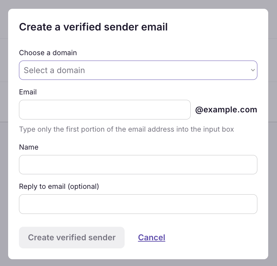Select the Choose a domain label
The image size is (277, 266).
coord(48,53)
